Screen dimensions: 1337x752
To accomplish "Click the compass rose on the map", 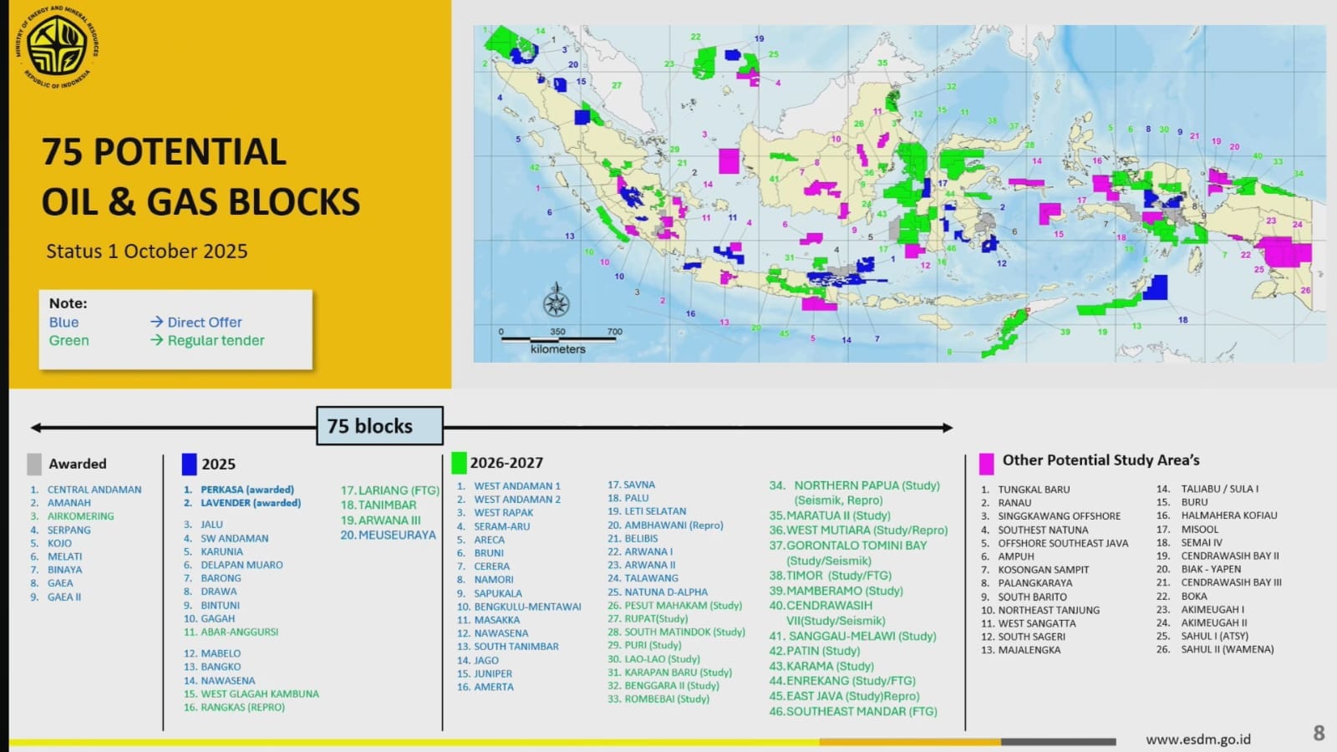I will pos(556,302).
